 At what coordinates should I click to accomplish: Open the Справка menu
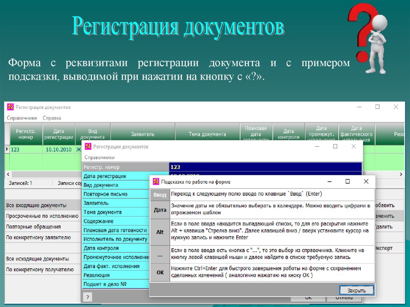click(x=52, y=118)
